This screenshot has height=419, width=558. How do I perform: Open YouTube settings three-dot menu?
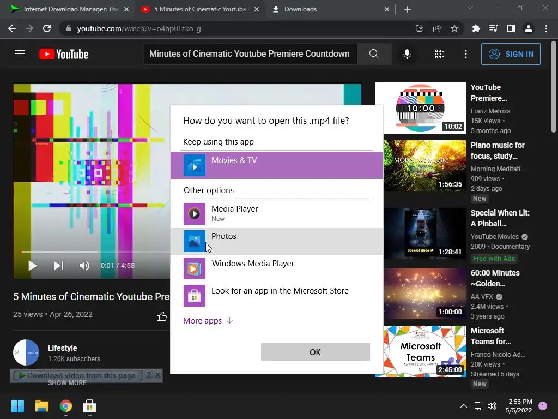465,54
